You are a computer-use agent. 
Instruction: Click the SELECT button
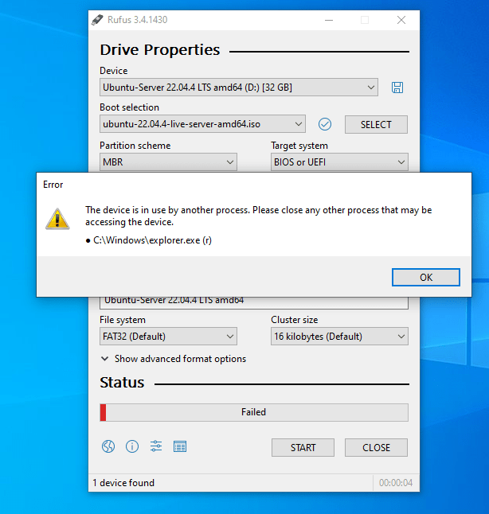pyautogui.click(x=376, y=124)
